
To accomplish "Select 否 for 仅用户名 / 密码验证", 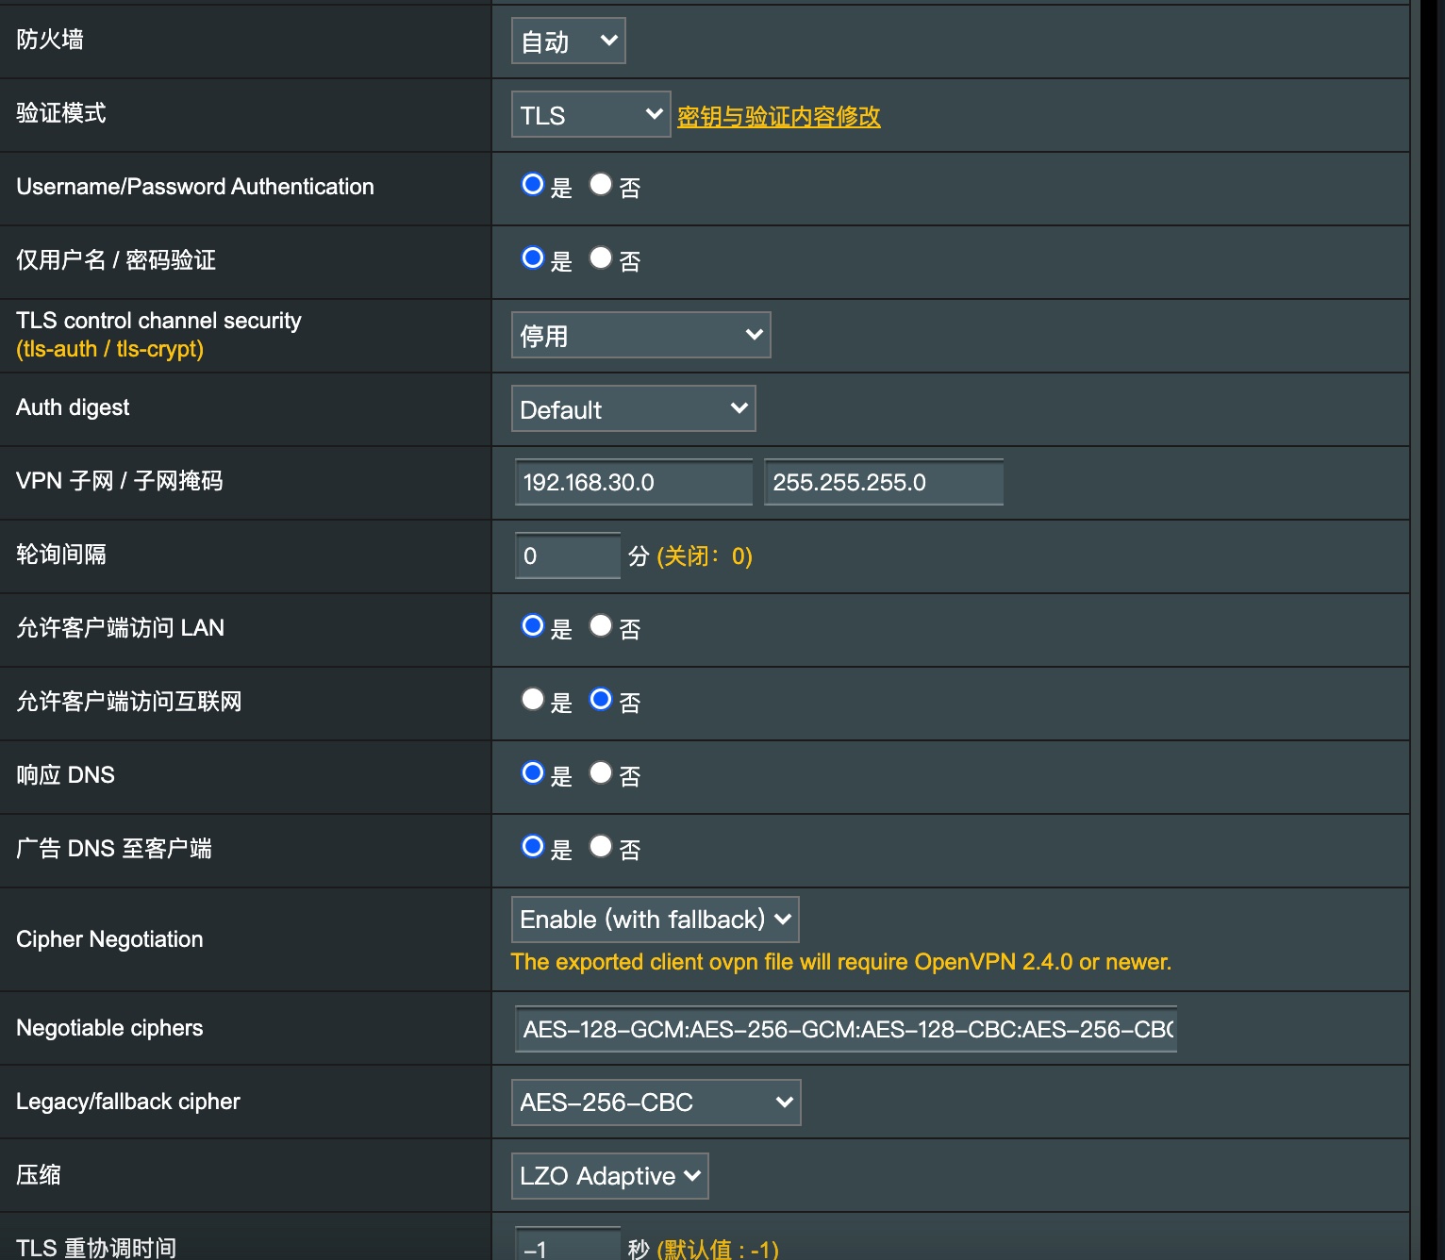I will [601, 257].
